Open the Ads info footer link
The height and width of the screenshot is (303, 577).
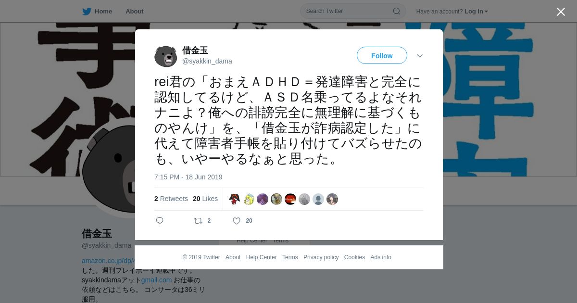pos(381,257)
